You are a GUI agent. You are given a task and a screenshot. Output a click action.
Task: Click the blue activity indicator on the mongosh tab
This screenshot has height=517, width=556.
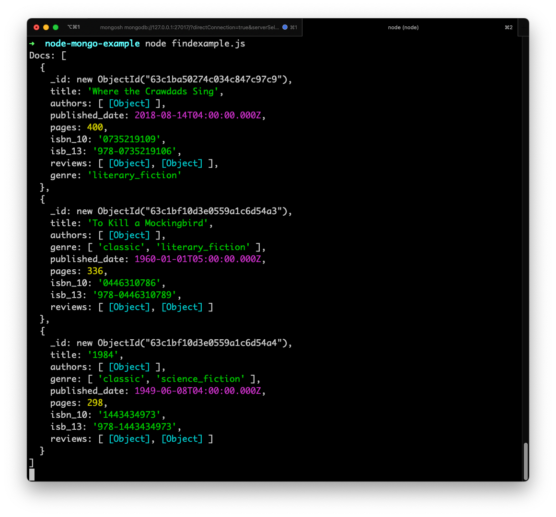click(285, 27)
